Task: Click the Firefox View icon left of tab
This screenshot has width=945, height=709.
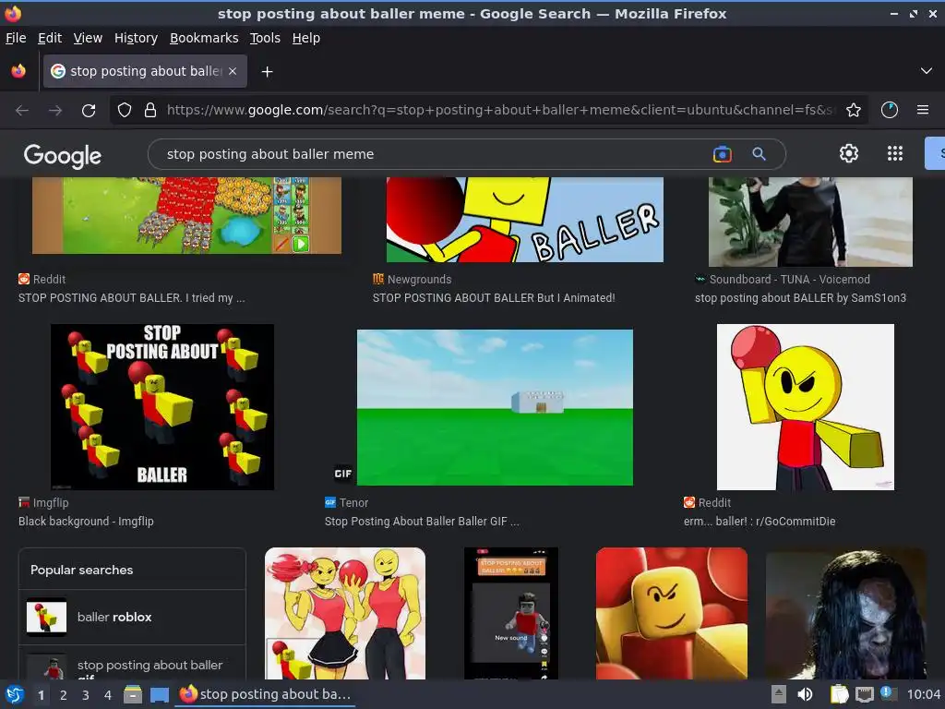Action: pyautogui.click(x=18, y=71)
